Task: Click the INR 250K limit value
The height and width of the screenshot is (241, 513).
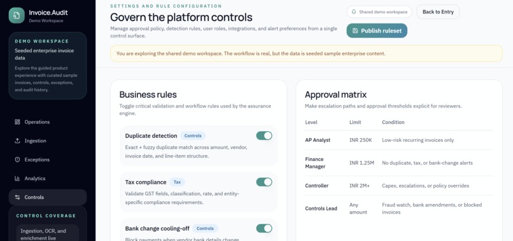Action: coord(360,140)
